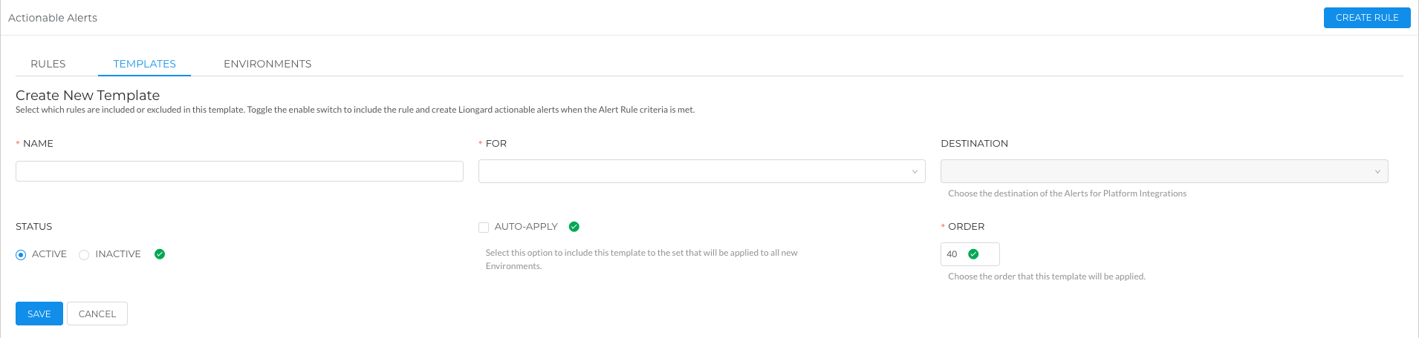Image resolution: width=1419 pixels, height=338 pixels.
Task: Click the Actionable Alerts page title
Action: tap(53, 18)
